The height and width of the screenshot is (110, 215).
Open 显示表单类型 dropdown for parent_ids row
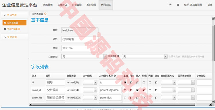(x=186, y=97)
